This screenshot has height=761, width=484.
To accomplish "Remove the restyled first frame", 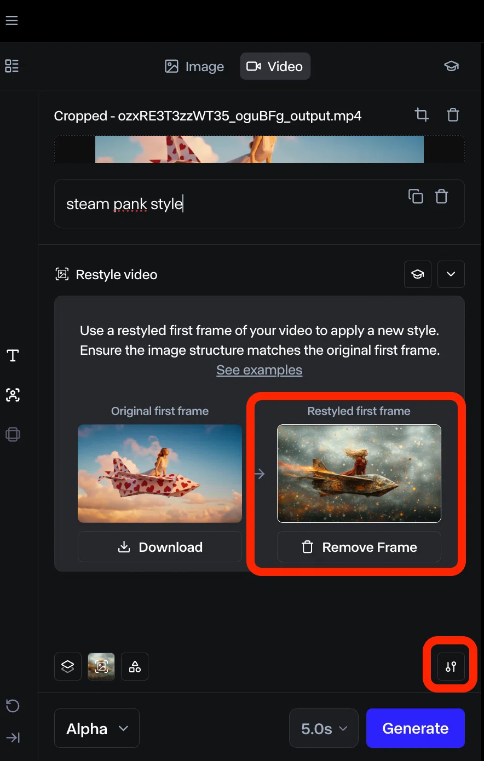I will click(359, 547).
